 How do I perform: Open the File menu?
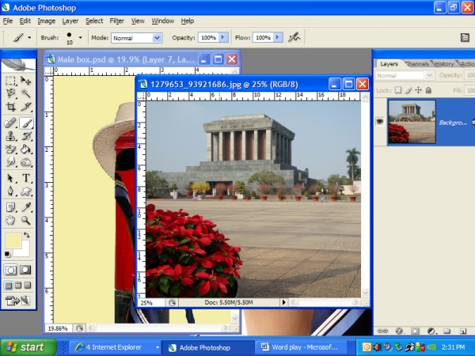[x=8, y=21]
